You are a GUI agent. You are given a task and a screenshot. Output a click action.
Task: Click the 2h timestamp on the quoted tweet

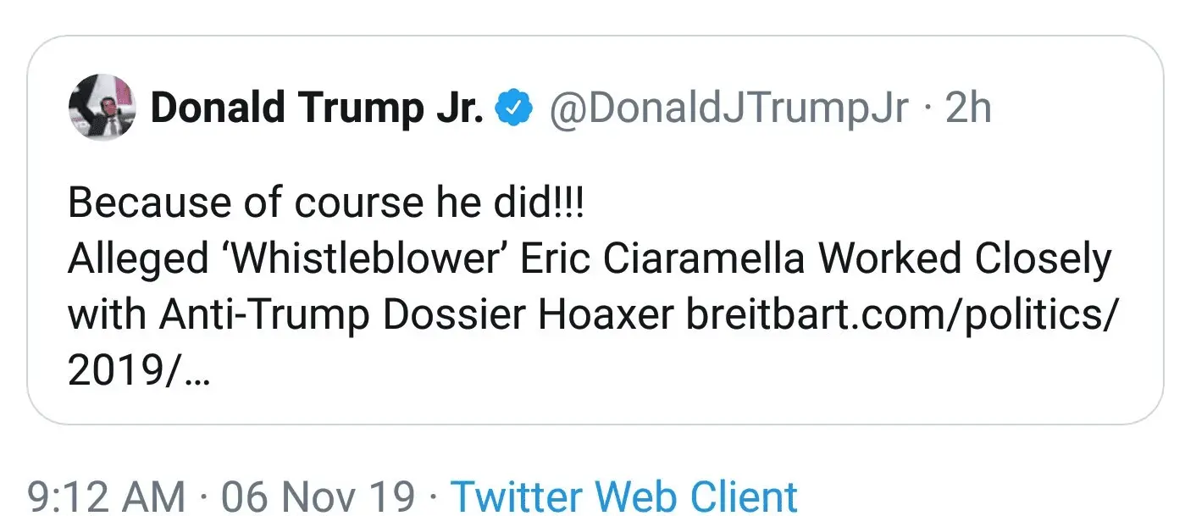[967, 108]
